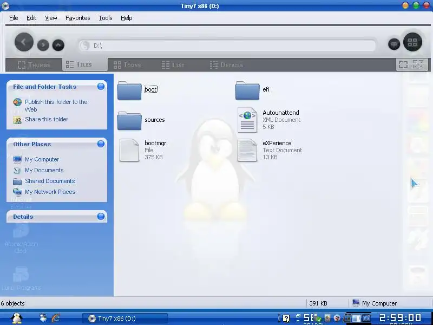
Task: Open the penguin start button
Action: coord(17,318)
